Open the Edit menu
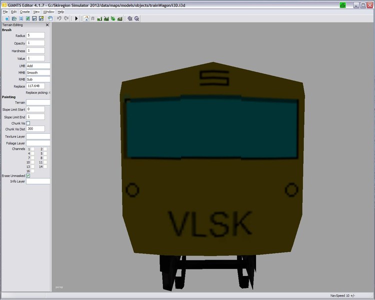This screenshot has height=300, width=375. tap(14, 11)
